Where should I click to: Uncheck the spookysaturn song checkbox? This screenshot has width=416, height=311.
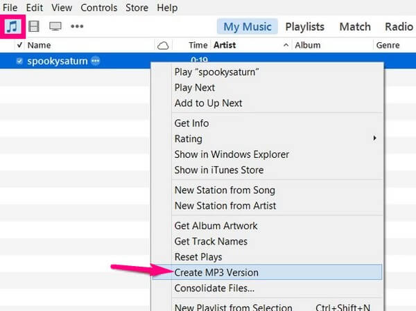point(19,61)
